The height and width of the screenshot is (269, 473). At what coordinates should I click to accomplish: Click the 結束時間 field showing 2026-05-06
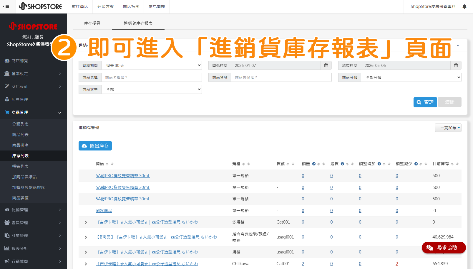406,65
